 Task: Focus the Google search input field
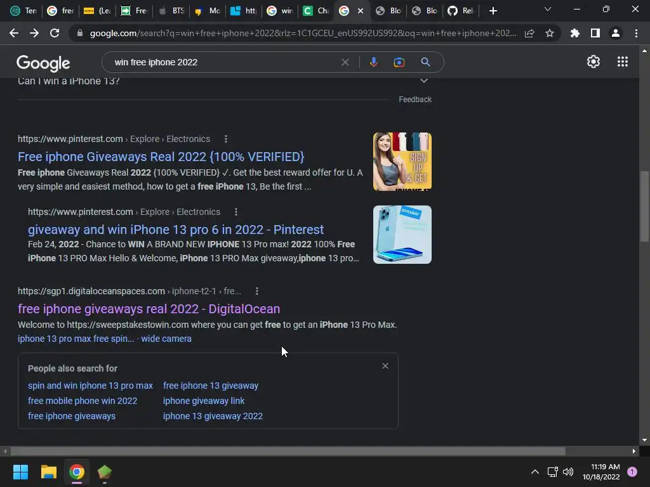coord(224,62)
